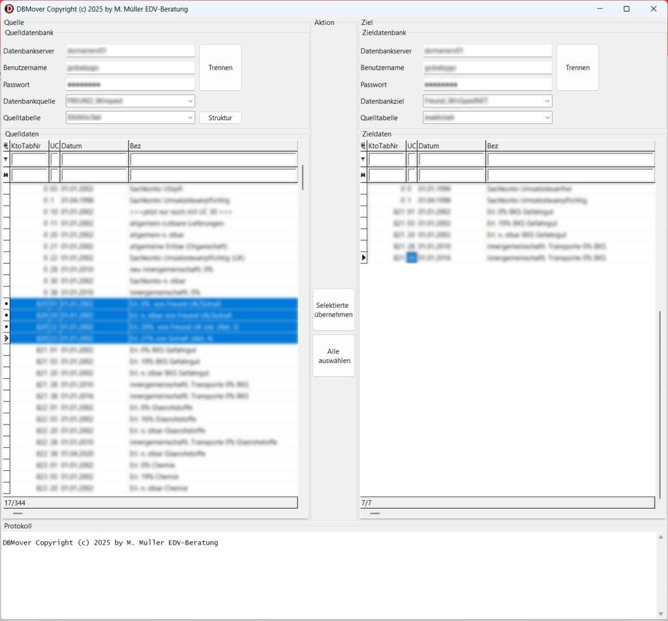
Task: Click the grid options icon left of Quelldaten KtoTabNr header
Action: click(6, 146)
